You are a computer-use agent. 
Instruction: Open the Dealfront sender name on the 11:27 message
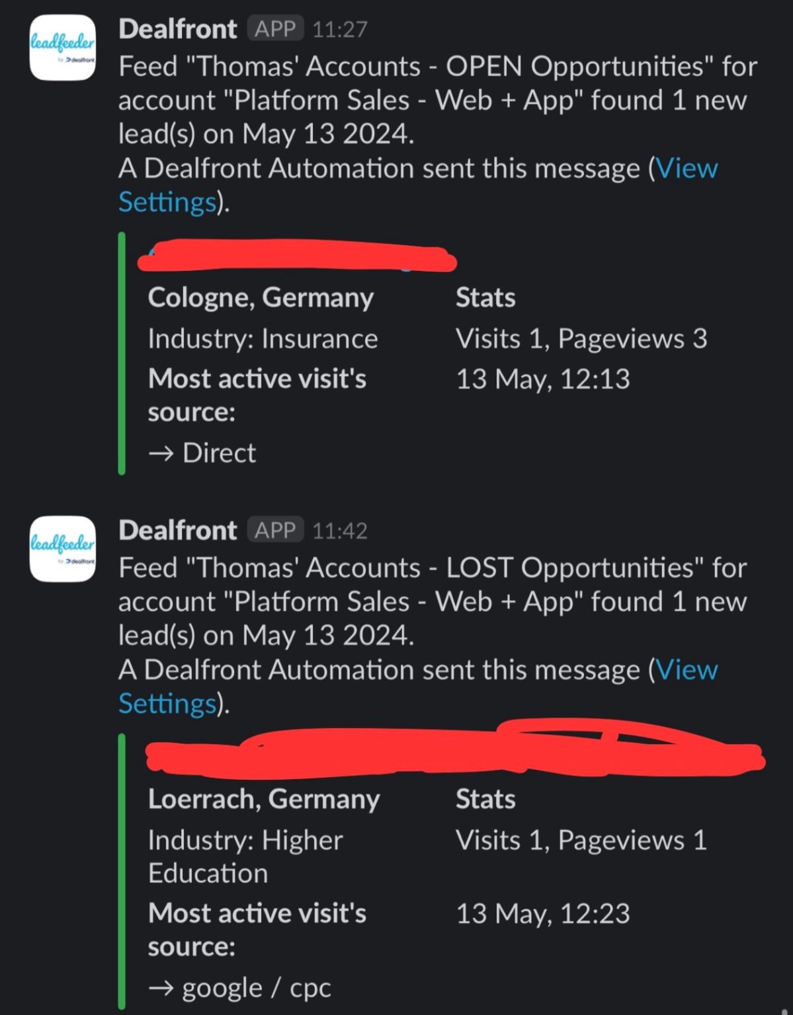(x=177, y=28)
